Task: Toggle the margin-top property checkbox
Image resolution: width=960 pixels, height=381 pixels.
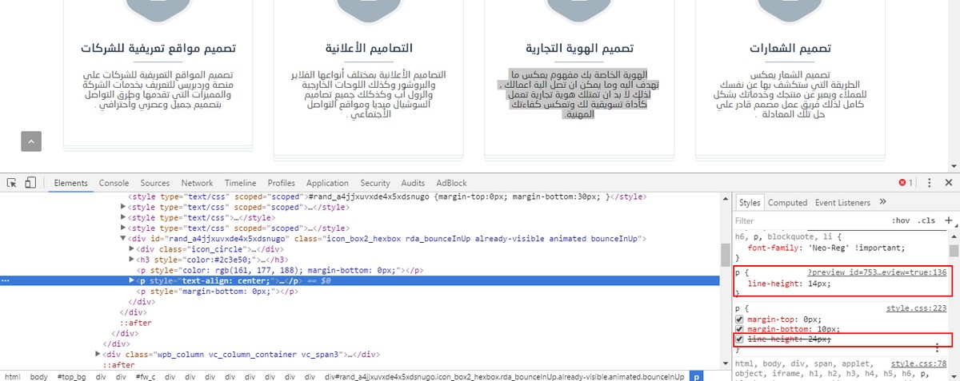Action: pyautogui.click(x=740, y=319)
